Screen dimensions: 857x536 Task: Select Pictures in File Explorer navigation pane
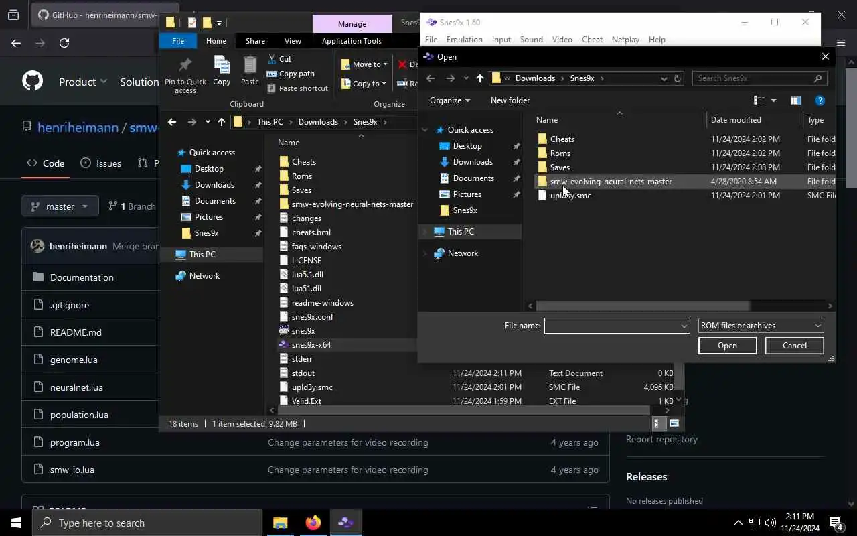[209, 217]
